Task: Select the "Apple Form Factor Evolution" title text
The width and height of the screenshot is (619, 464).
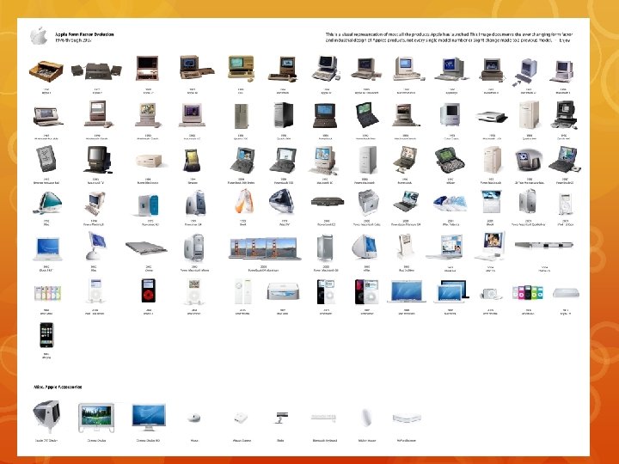Action: pyautogui.click(x=84, y=34)
